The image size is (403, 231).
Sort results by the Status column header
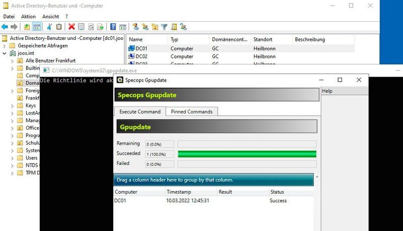tap(292, 192)
